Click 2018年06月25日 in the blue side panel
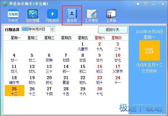168x116 pixels. point(149,32)
